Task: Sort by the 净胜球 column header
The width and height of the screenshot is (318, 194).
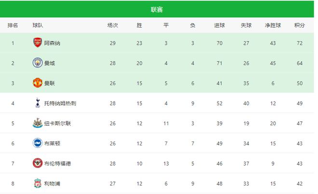Action: point(273,25)
